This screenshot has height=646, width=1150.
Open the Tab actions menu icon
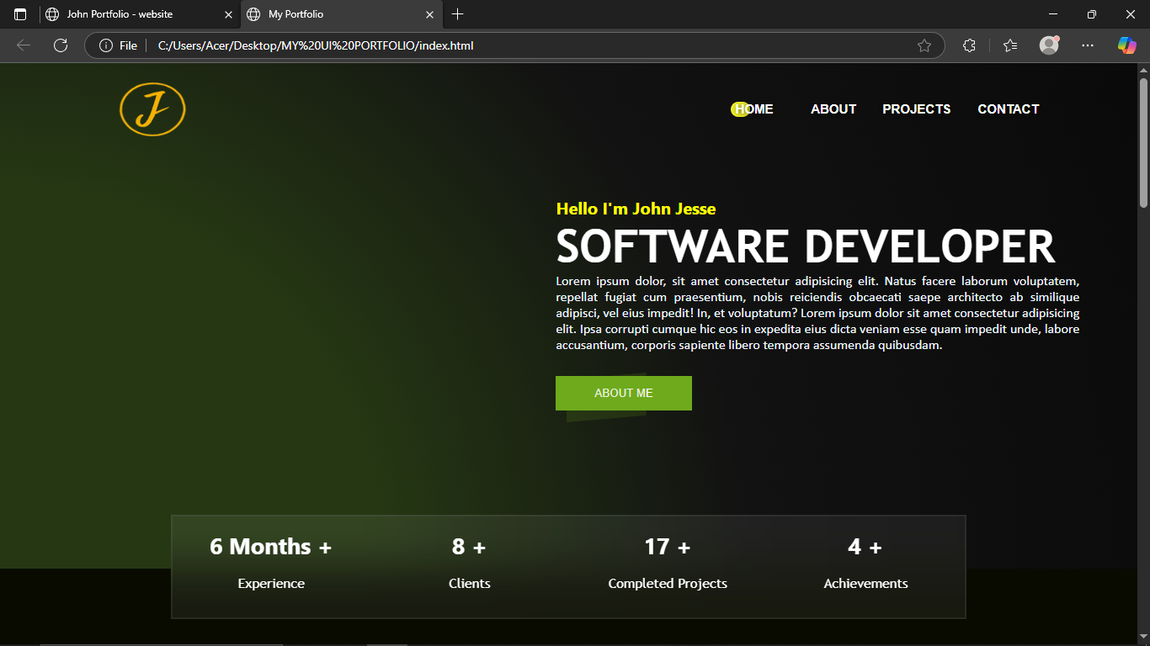coord(20,14)
